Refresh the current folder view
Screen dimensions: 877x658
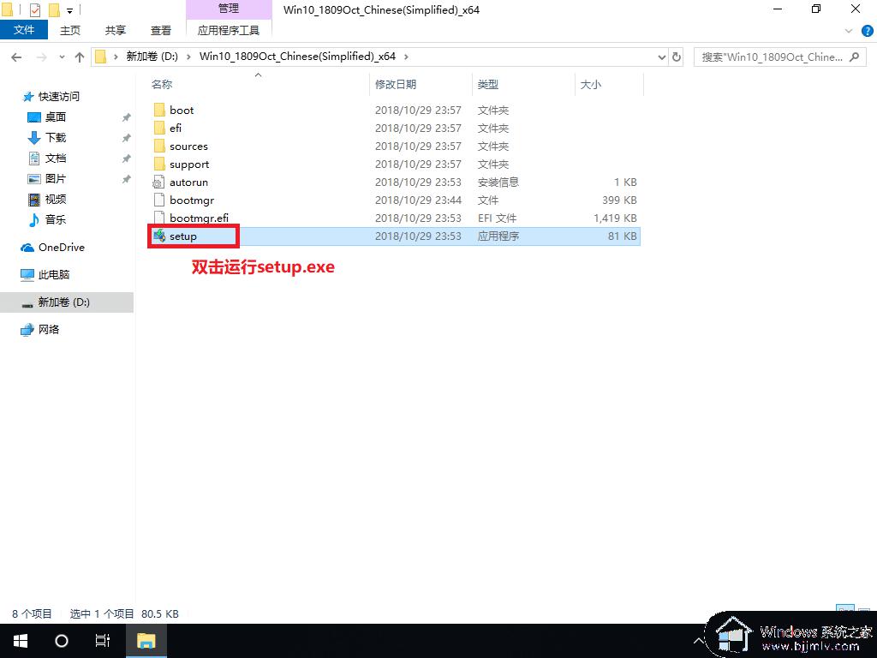677,57
